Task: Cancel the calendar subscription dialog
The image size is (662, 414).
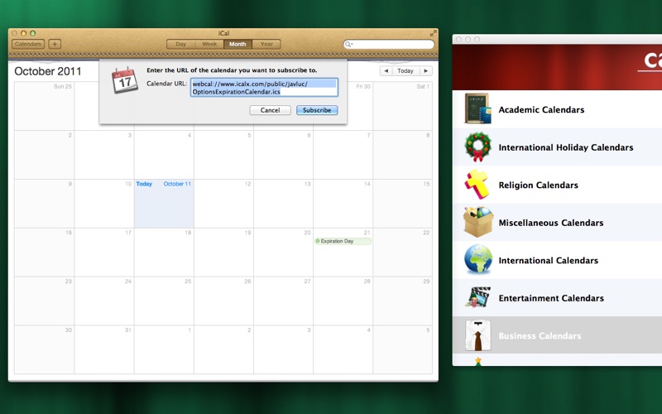Action: pos(271,110)
